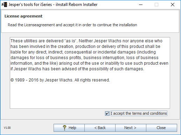Screen dimensions: 181x135
Task: Continue the installation with Next
Action: pyautogui.click(x=131, y=128)
